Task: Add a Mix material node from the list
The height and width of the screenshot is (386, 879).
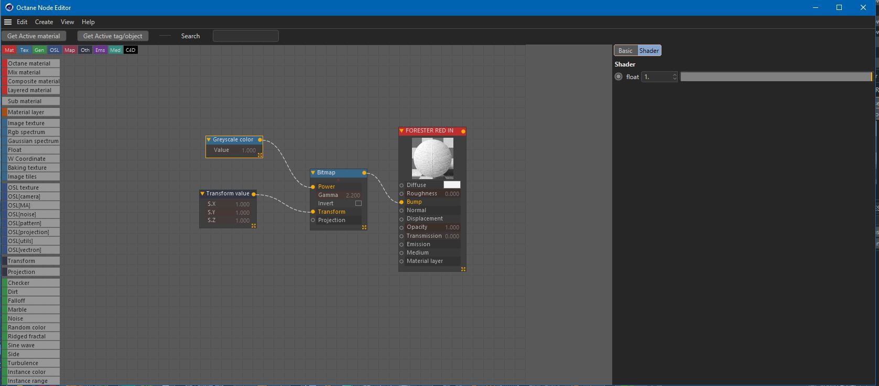Action: 31,72
